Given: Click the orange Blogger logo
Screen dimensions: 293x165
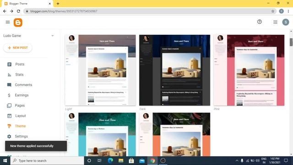Looking at the screenshot, I should point(18,22).
